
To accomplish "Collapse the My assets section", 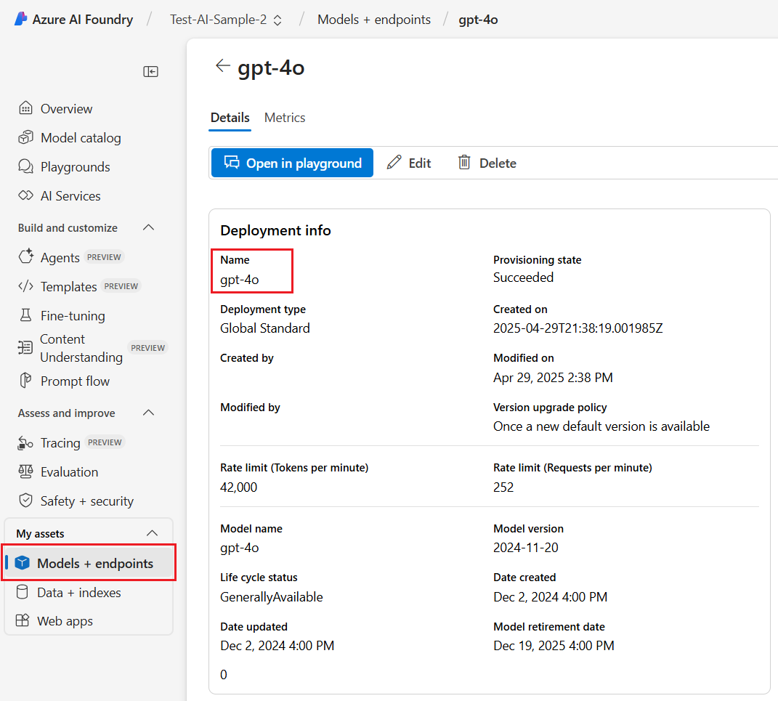I will (x=153, y=533).
